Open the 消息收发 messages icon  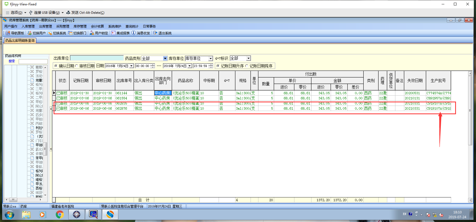(134, 33)
